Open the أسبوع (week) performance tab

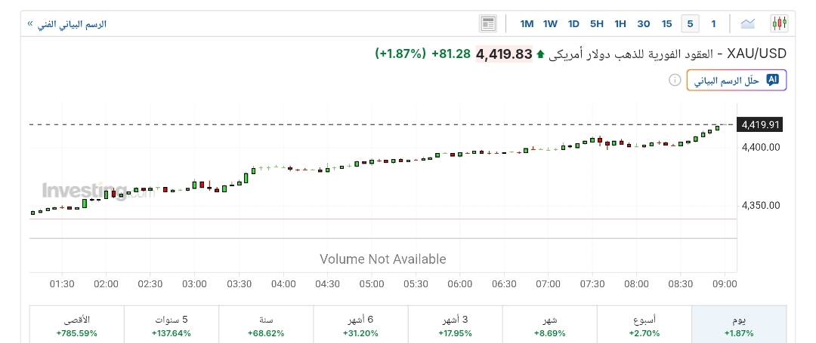tap(644, 325)
